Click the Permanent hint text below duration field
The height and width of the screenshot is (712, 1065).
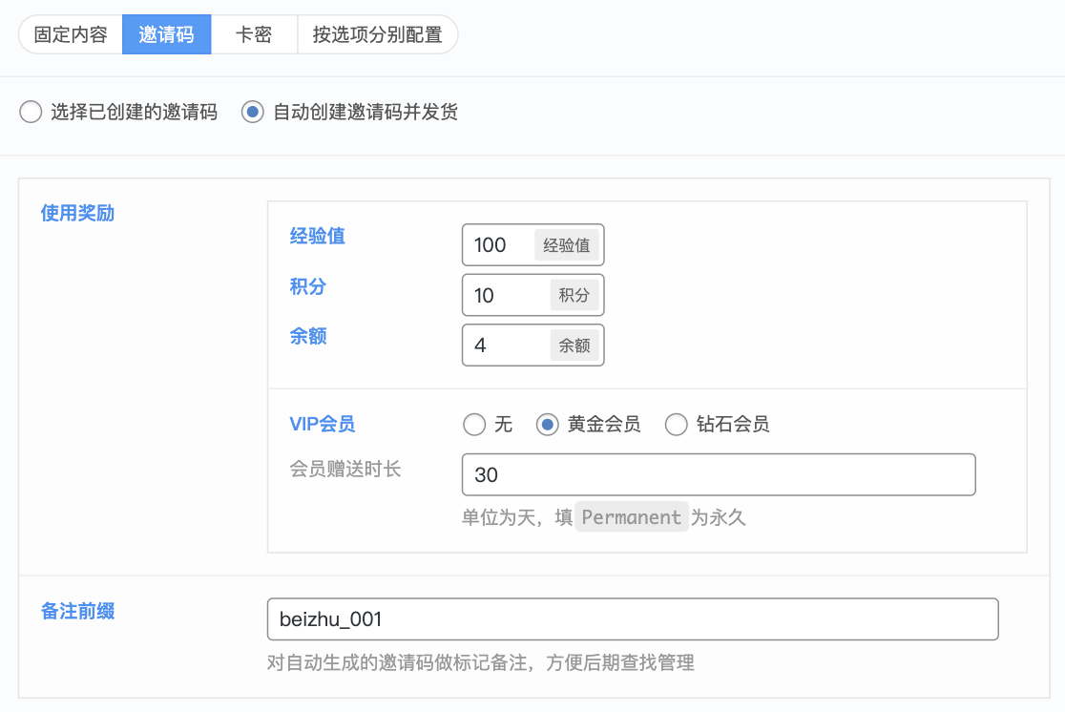(x=631, y=516)
